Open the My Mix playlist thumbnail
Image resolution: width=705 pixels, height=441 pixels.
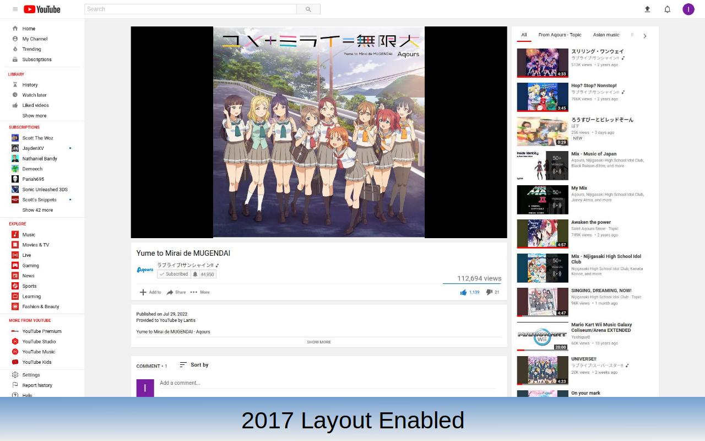click(x=543, y=200)
